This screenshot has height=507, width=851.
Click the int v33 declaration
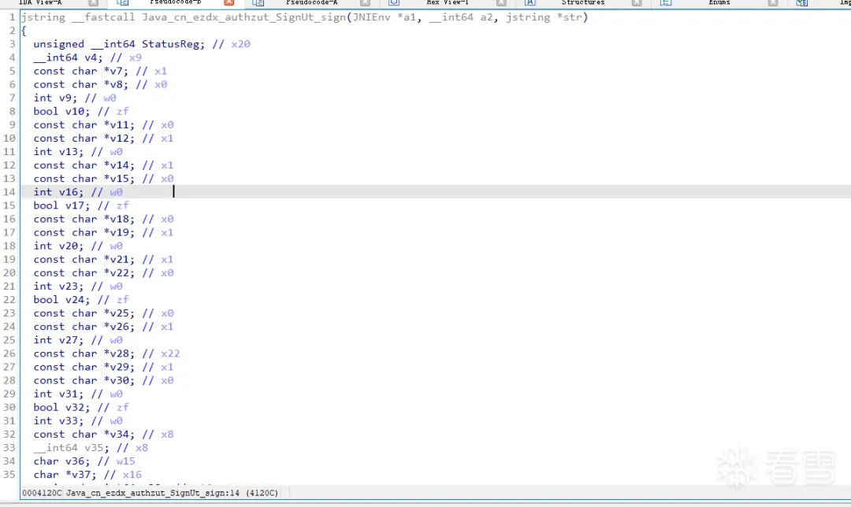[58, 420]
